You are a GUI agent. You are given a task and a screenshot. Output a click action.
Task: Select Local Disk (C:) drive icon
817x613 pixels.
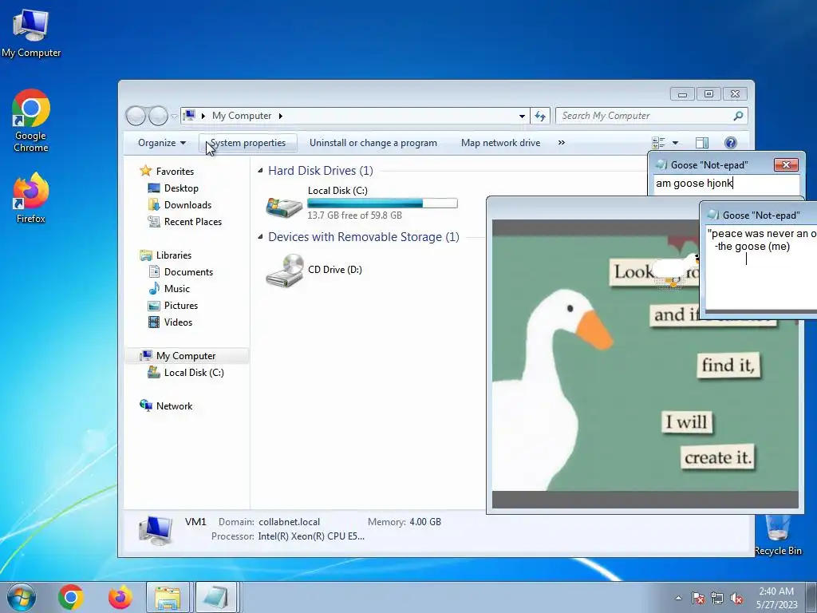pyautogui.click(x=284, y=207)
